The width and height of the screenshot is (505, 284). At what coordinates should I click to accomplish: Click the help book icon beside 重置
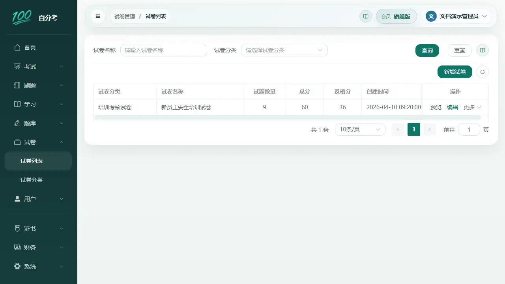tap(483, 50)
